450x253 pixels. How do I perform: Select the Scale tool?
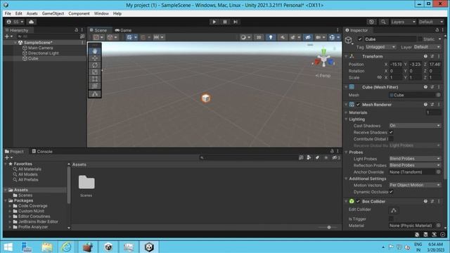pyautogui.click(x=95, y=72)
